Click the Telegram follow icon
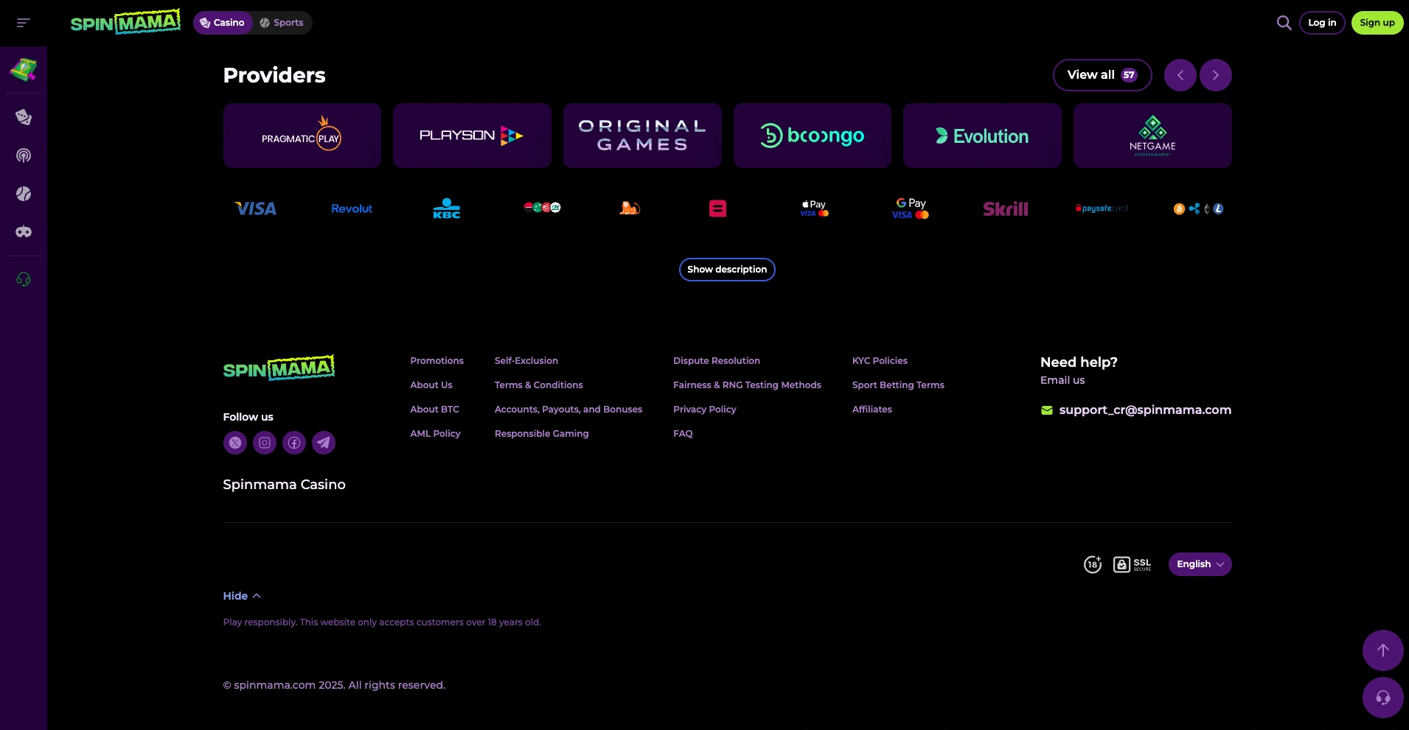 pos(323,443)
